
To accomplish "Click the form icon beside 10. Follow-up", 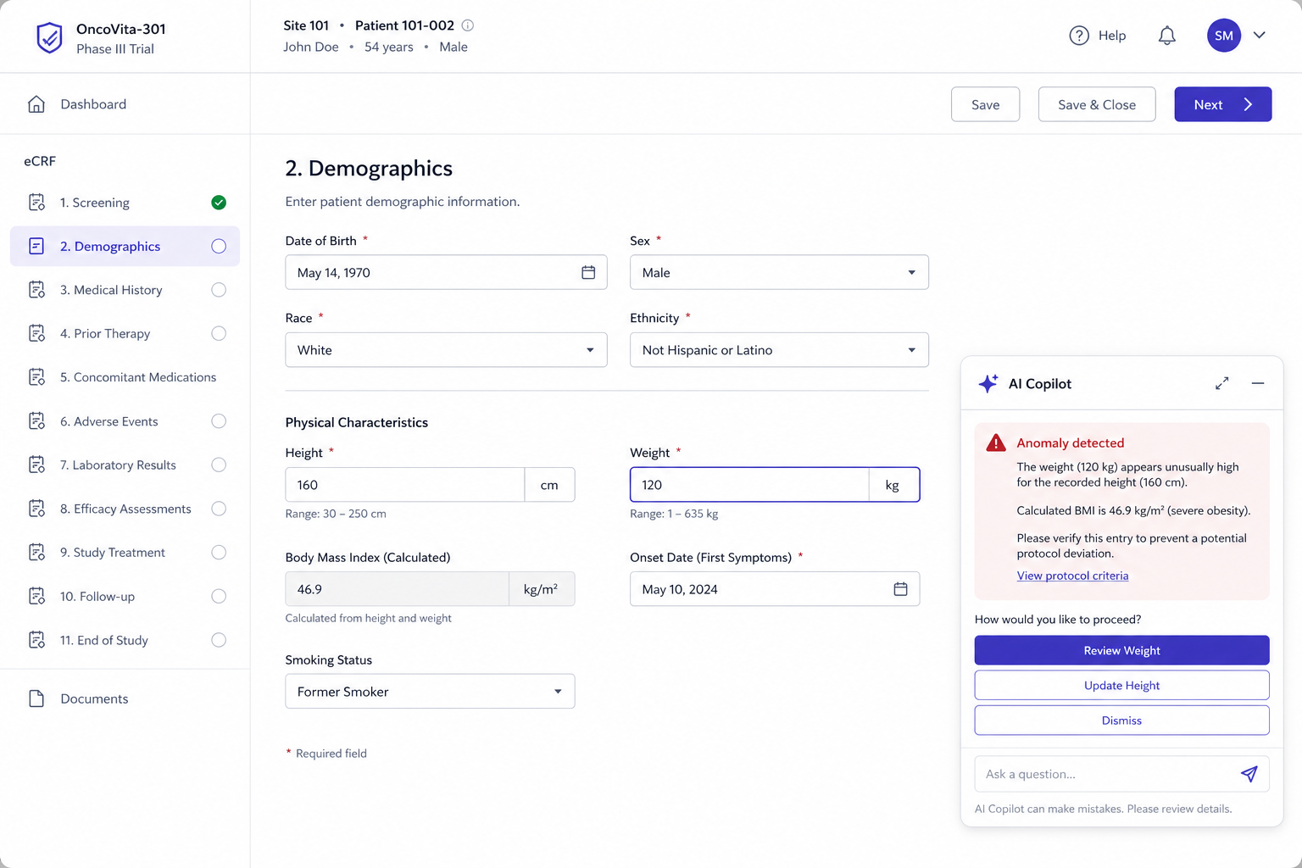I will pyautogui.click(x=36, y=597).
